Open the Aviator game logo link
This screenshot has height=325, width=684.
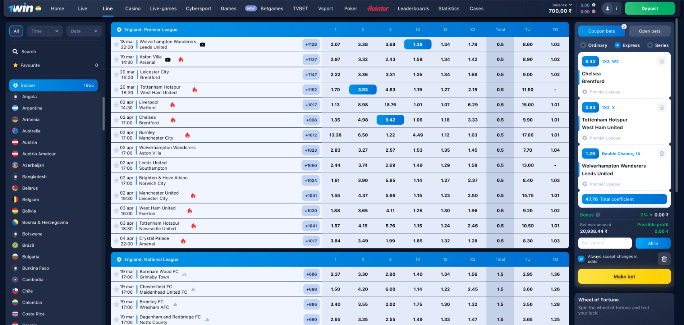tap(378, 8)
